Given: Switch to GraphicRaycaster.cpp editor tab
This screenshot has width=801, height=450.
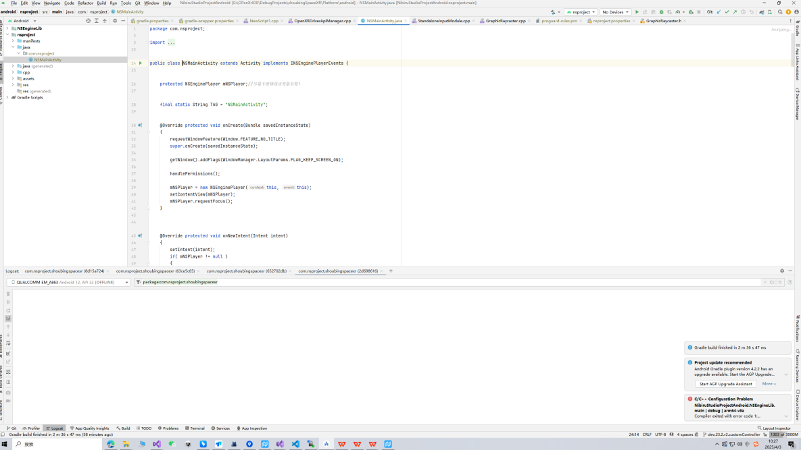Looking at the screenshot, I should coord(505,21).
